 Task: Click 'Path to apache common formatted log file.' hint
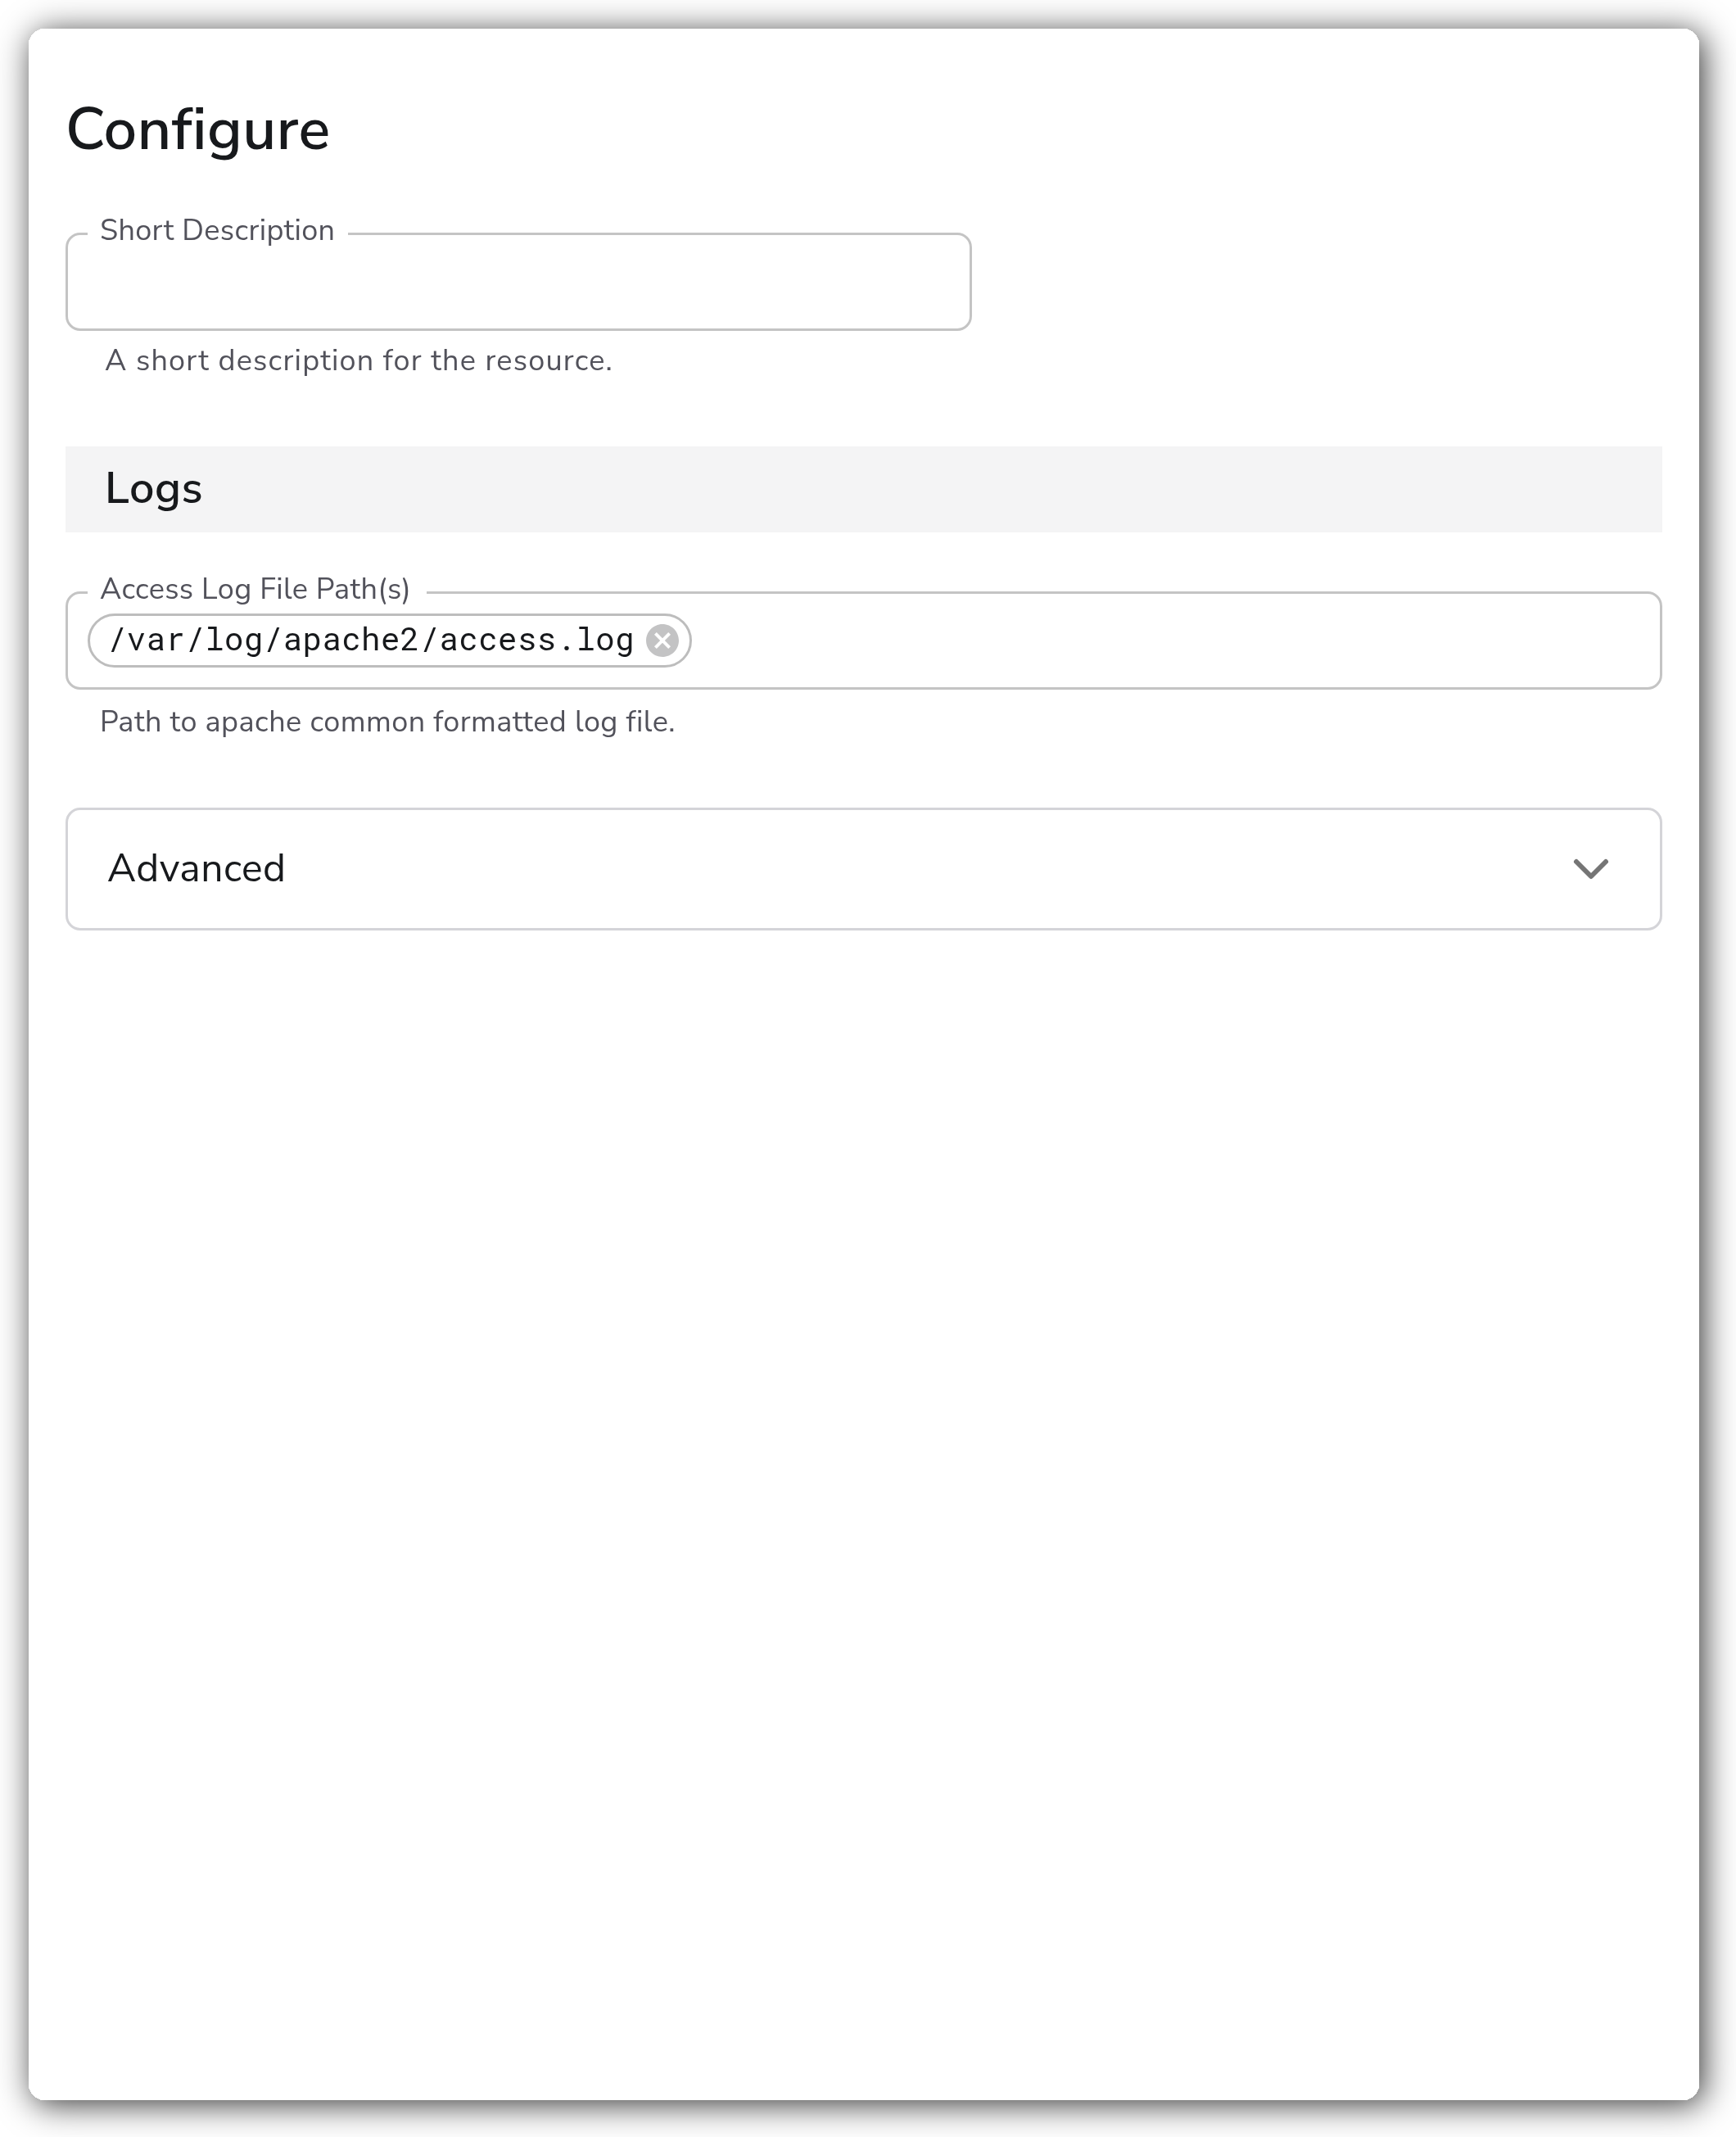click(387, 722)
